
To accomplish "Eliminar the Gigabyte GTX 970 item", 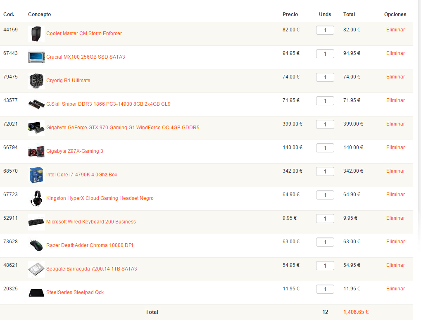I will point(395,124).
